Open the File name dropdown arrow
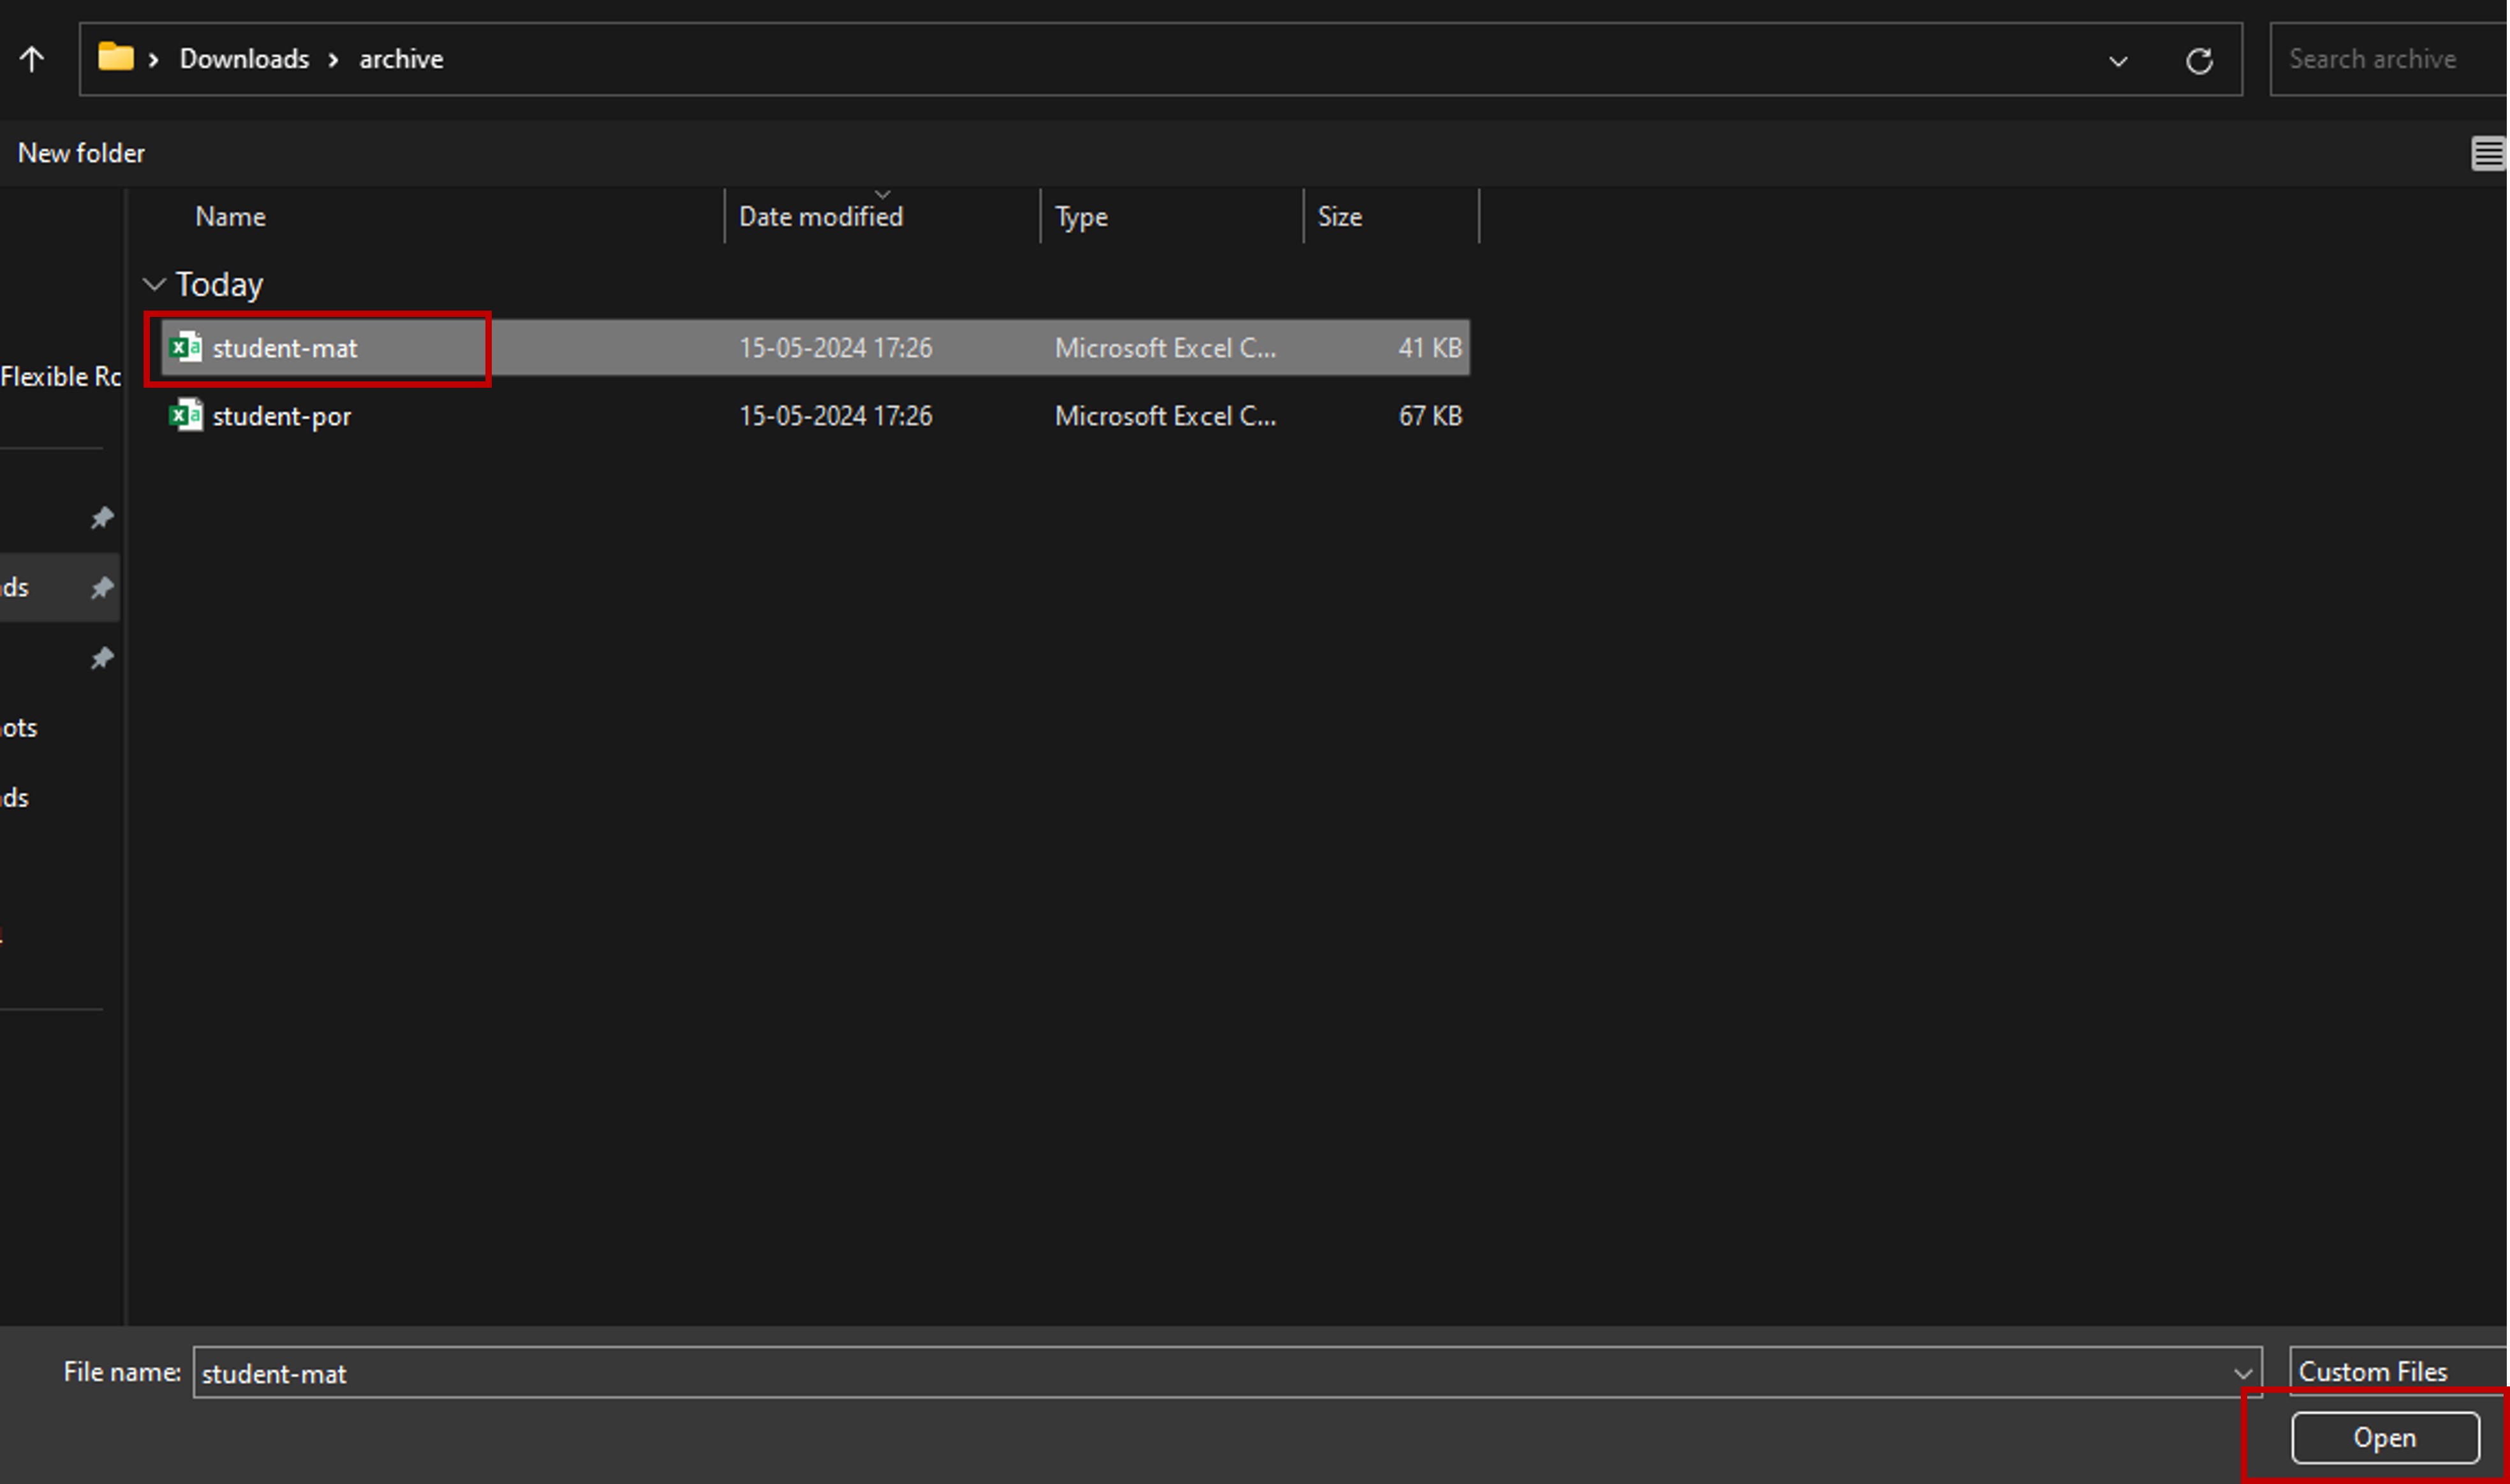 pyautogui.click(x=2242, y=1374)
